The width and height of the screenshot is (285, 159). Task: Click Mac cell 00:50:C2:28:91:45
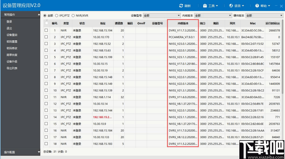[253, 57]
